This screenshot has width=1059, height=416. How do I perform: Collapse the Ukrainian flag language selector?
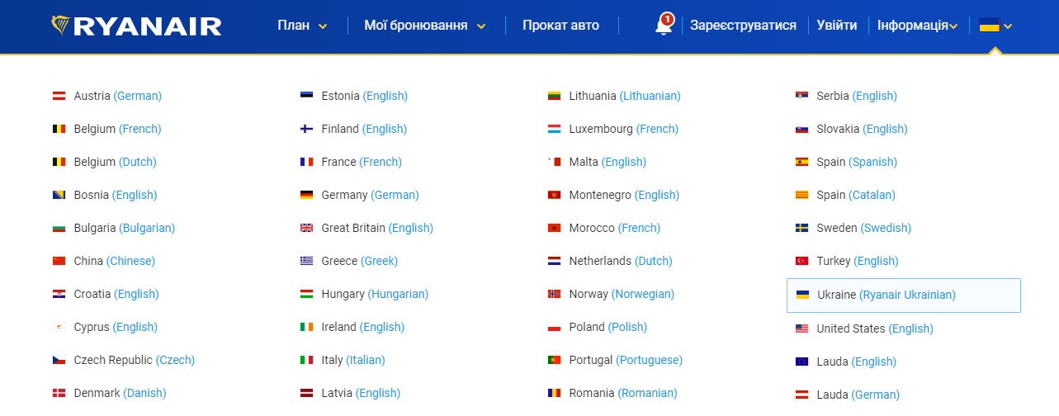pyautogui.click(x=995, y=26)
